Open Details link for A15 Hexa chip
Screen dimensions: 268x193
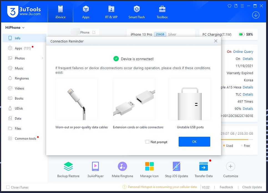[x=248, y=87]
